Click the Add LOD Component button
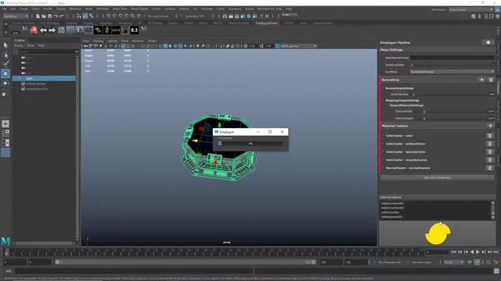This screenshot has width=501, height=281. [x=437, y=178]
